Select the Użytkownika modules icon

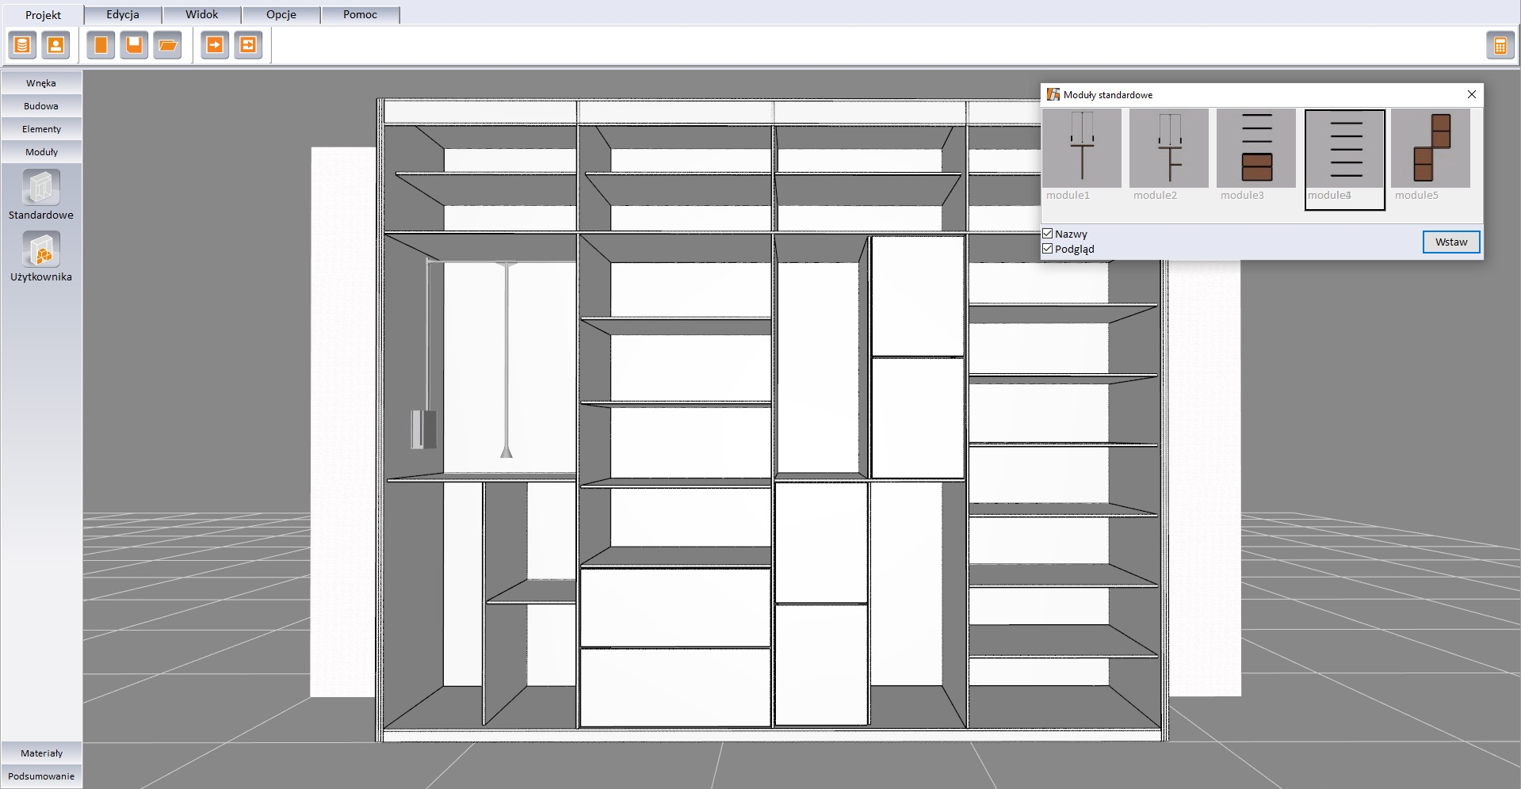(41, 250)
